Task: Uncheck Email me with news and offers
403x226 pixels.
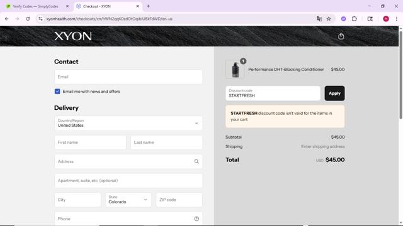Action: point(57,92)
